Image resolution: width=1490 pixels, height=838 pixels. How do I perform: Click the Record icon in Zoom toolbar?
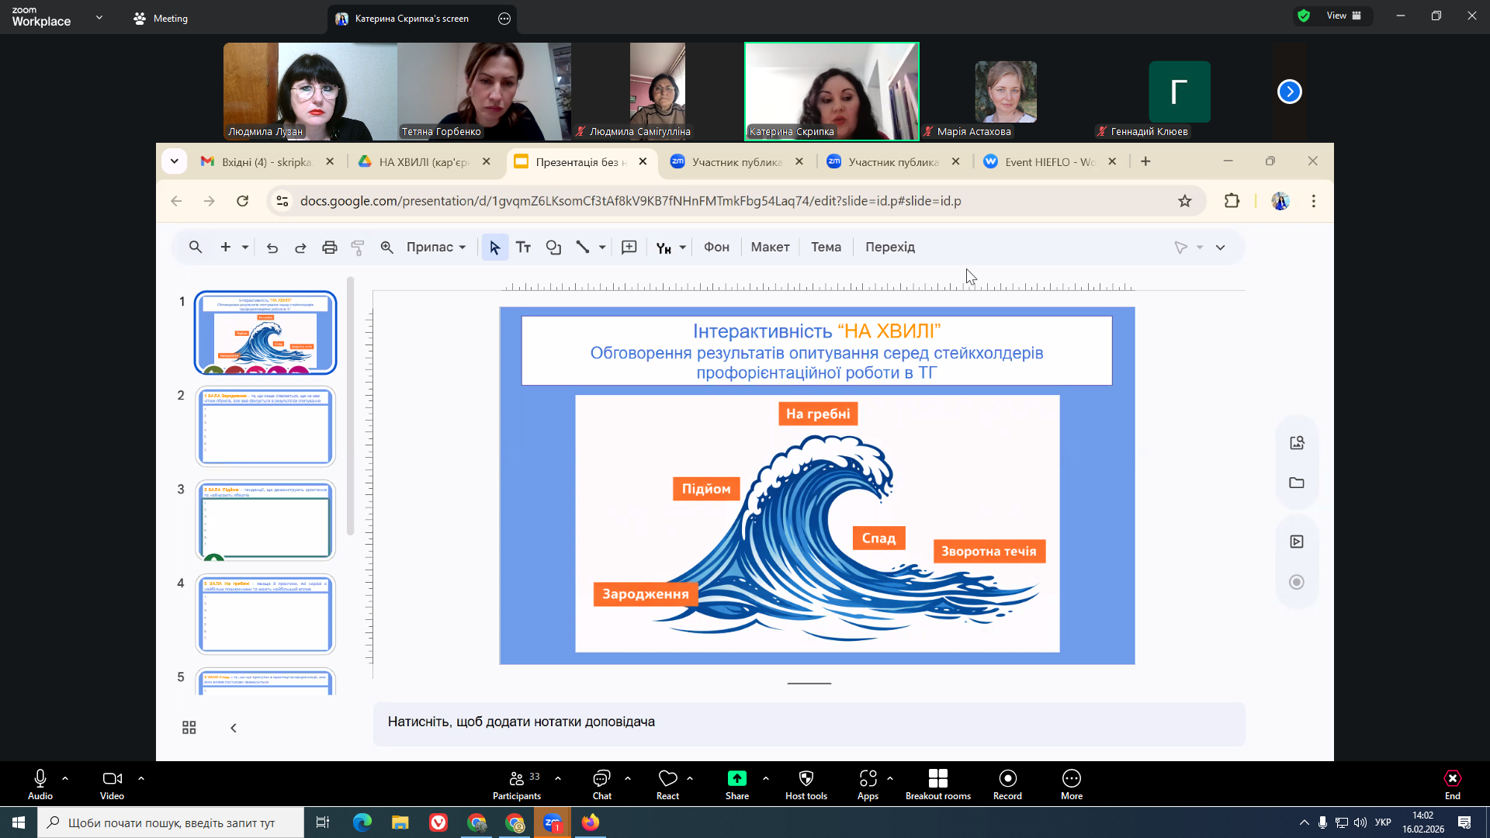pos(1007,778)
